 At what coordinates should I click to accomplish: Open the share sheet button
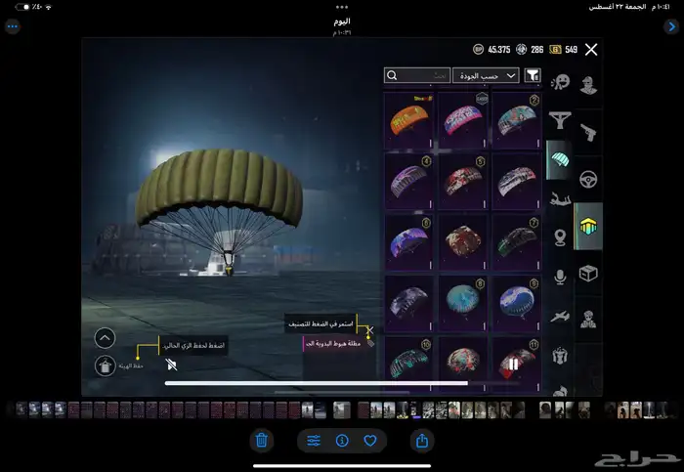click(422, 440)
